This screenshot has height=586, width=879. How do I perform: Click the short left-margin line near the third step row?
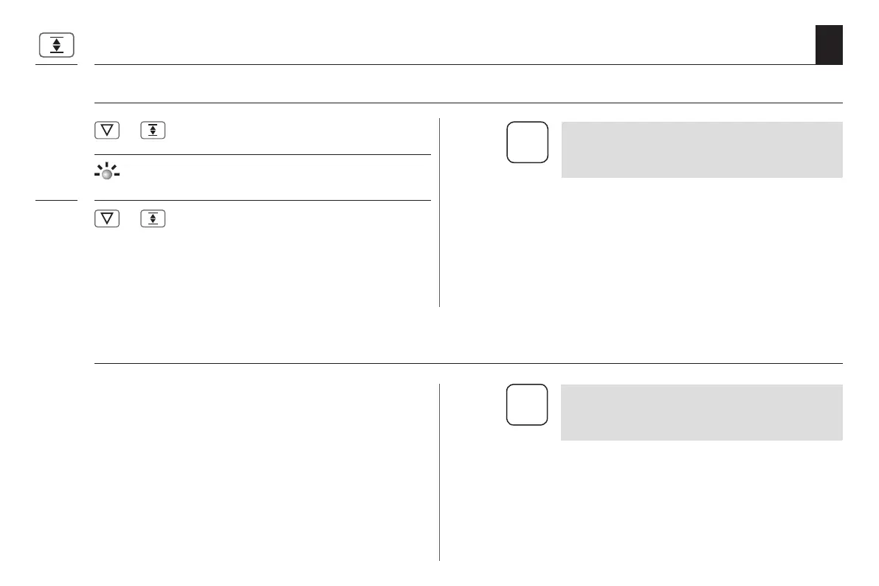pyautogui.click(x=57, y=200)
